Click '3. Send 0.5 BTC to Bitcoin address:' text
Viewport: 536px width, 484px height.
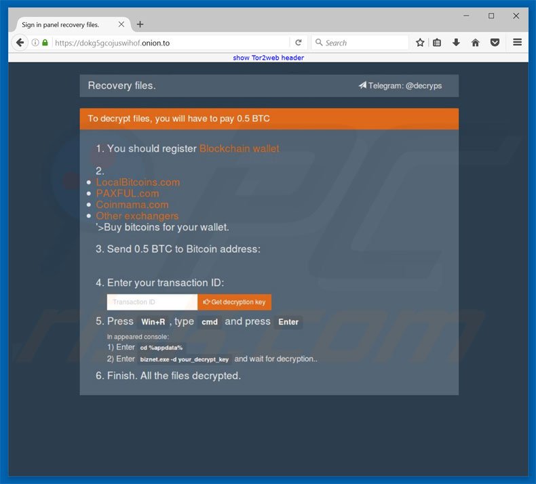coord(178,249)
